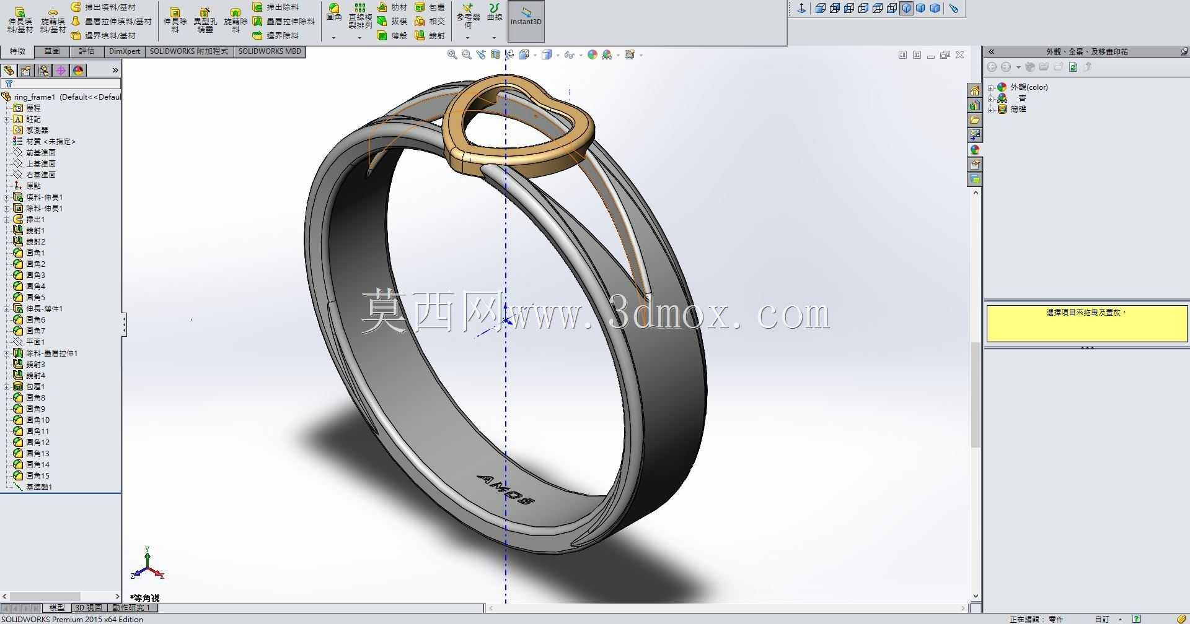Choose the 肋材 rib tool

tap(392, 7)
